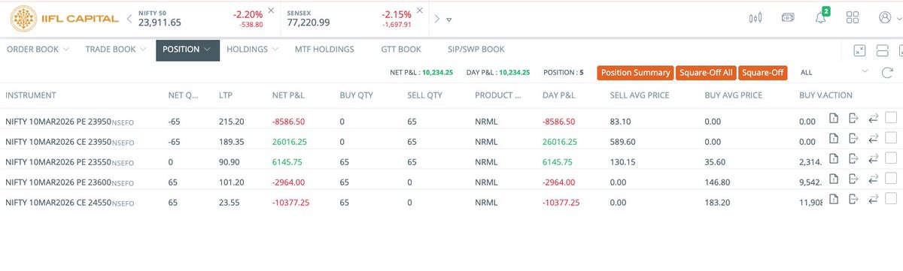Close the NIFTY 50 ticker card
The width and height of the screenshot is (903, 271).
pos(271,11)
